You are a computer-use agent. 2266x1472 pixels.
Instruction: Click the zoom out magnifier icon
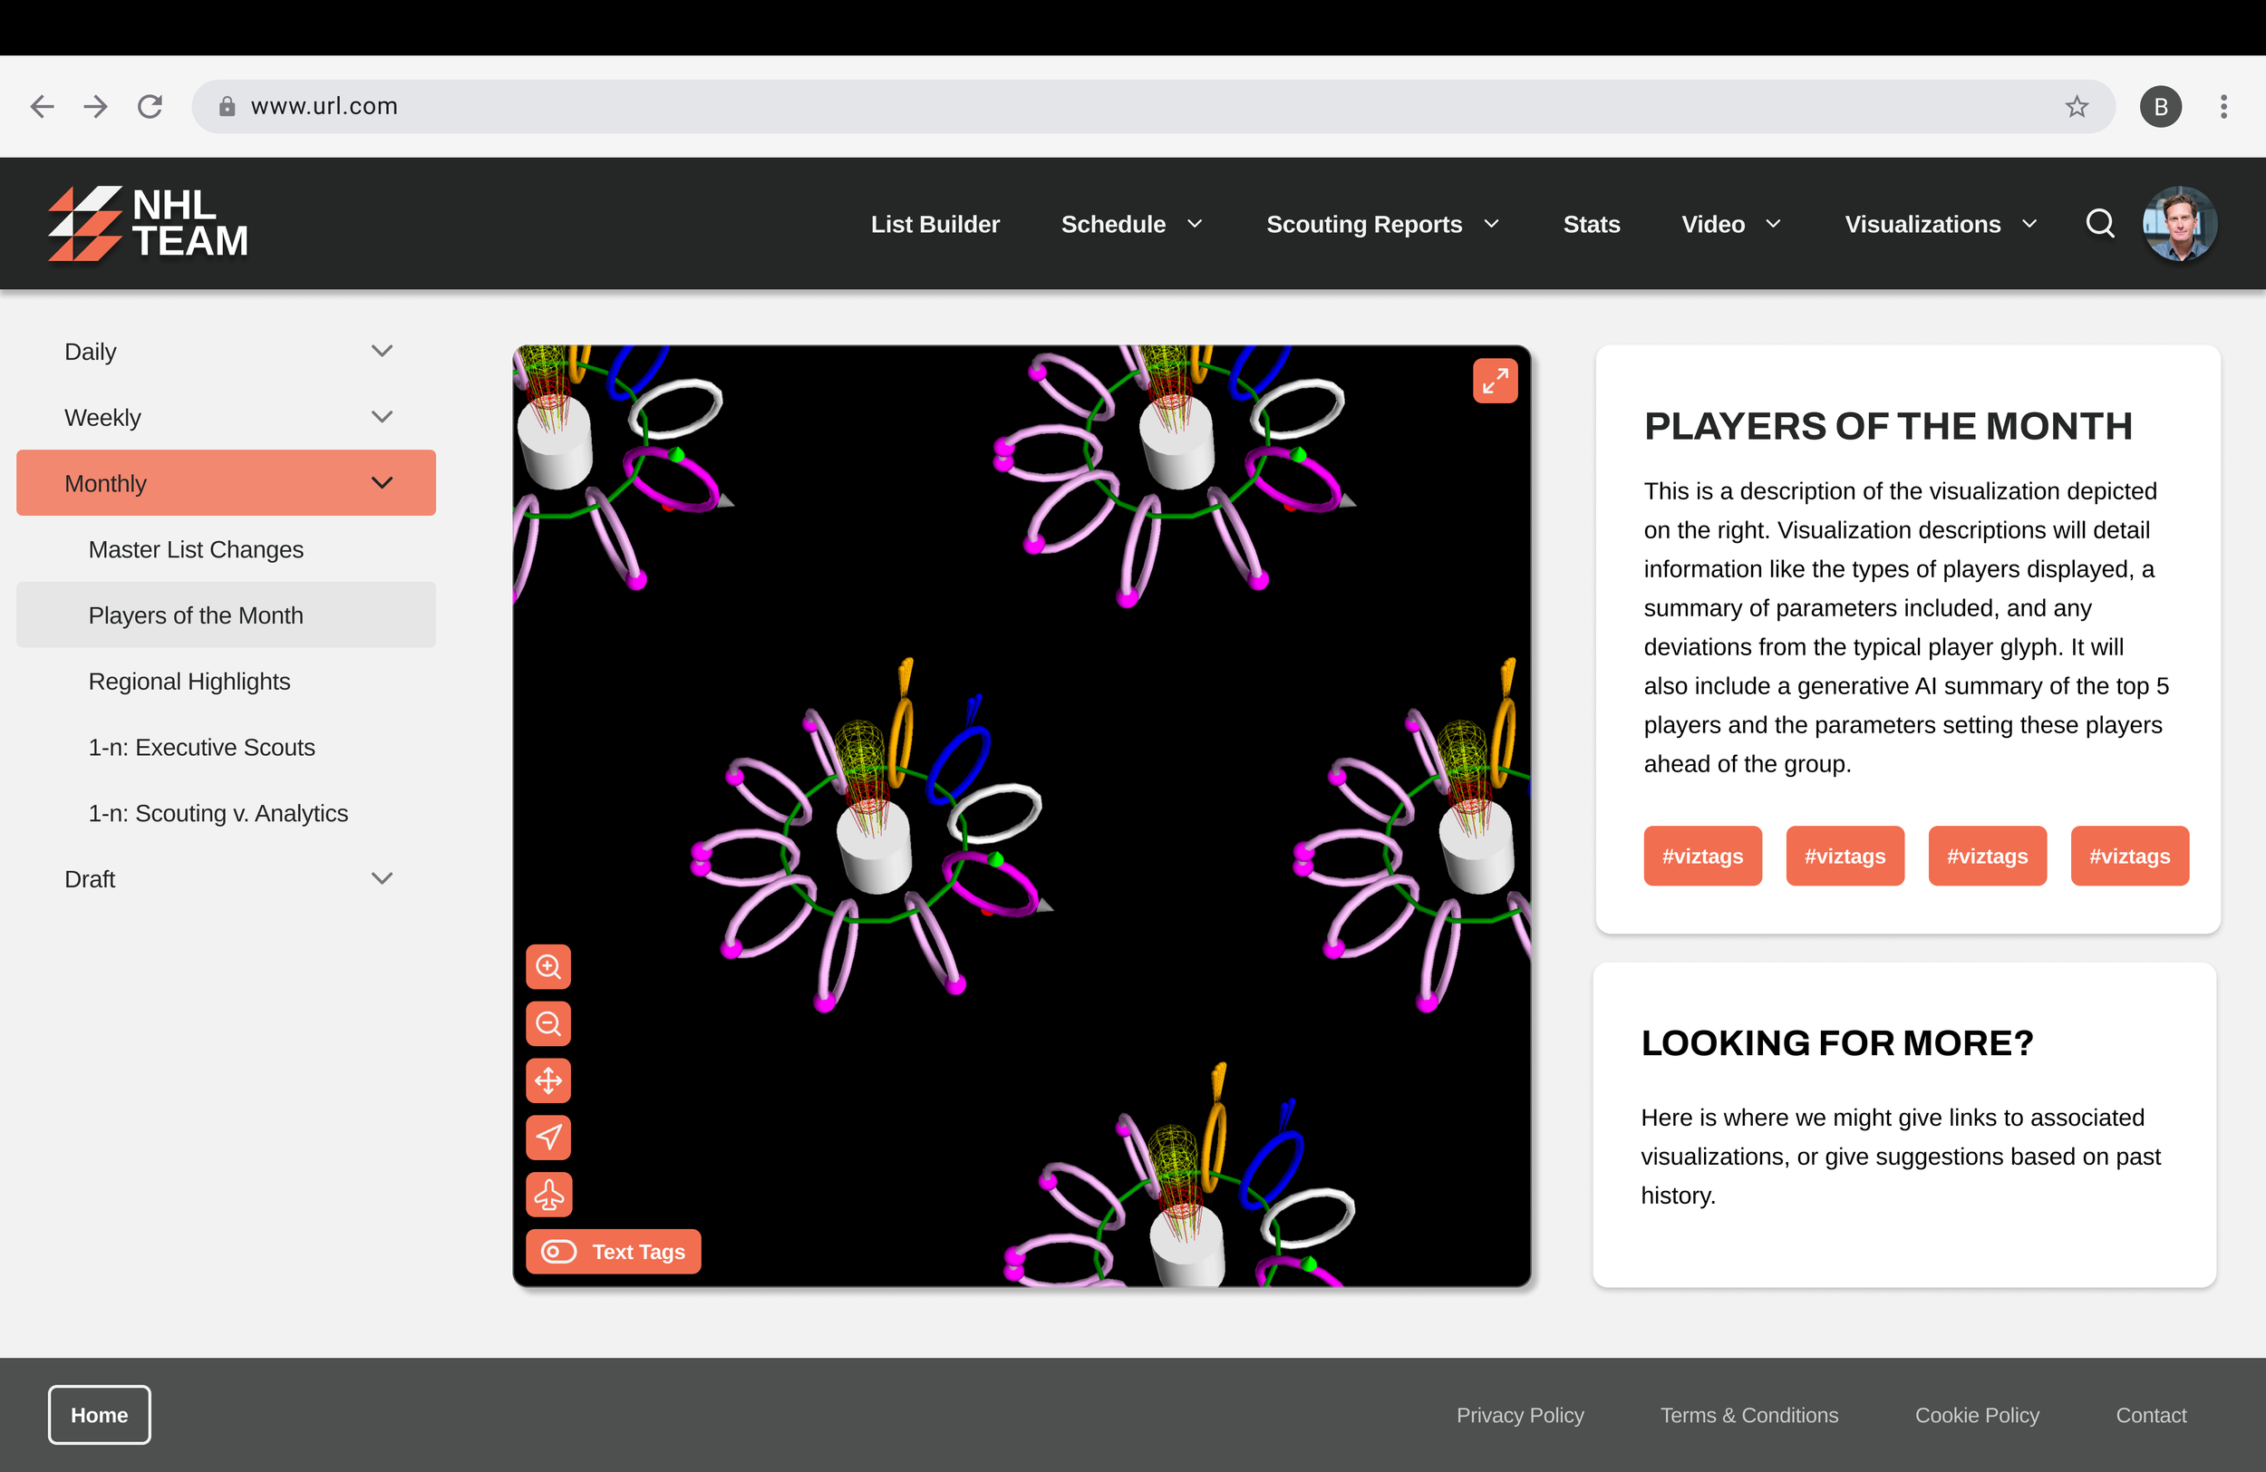(548, 1023)
